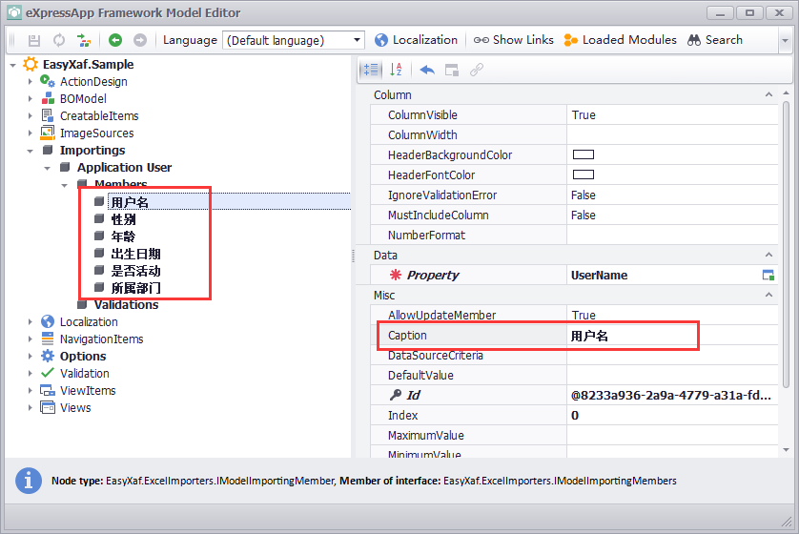Switch property grid to categorized view
Screen dimensions: 799x534
(371, 70)
